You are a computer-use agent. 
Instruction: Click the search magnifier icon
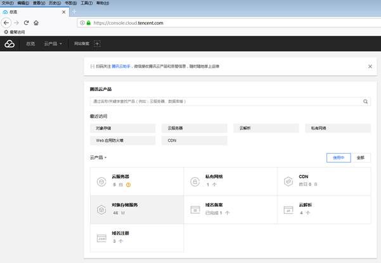(x=366, y=101)
